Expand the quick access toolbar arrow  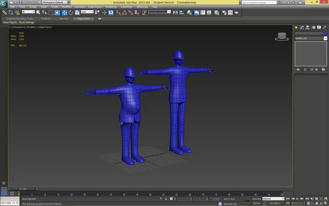pos(69,2)
